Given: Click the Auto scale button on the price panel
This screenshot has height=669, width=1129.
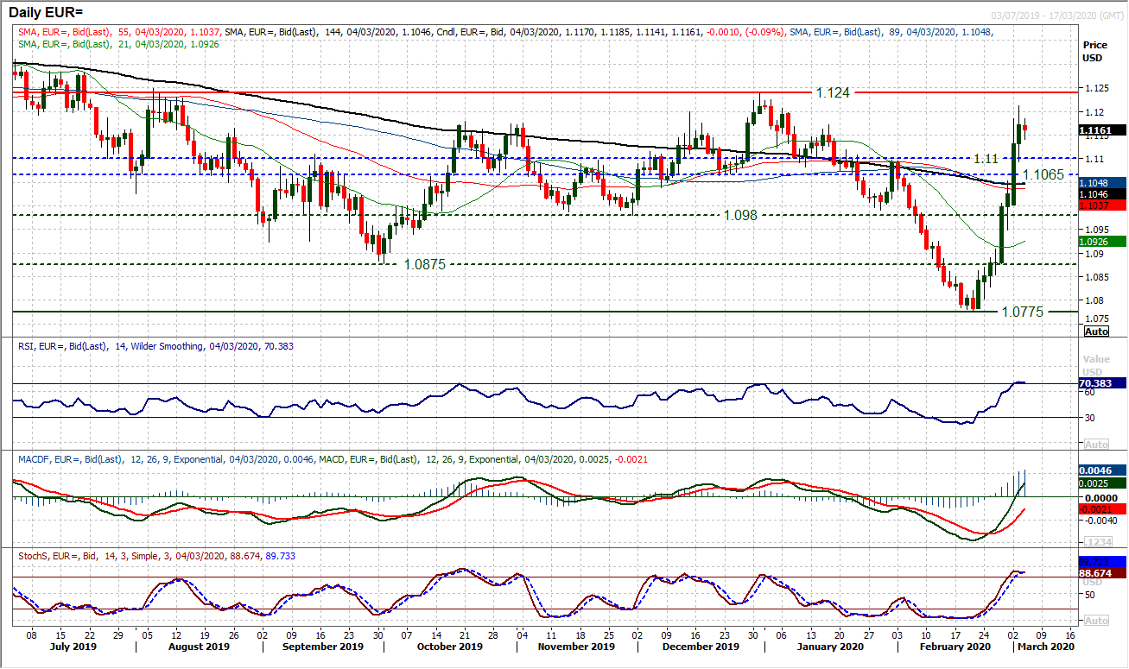Looking at the screenshot, I should point(1095,331).
